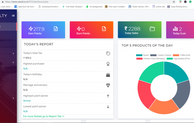The height and width of the screenshot is (123, 194).
Task: Expand the second sidebar chevron menu
Action: tap(13, 62)
